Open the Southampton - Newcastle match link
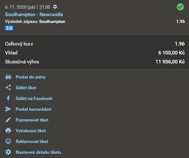Screen dimensions: 189x158 (34, 14)
